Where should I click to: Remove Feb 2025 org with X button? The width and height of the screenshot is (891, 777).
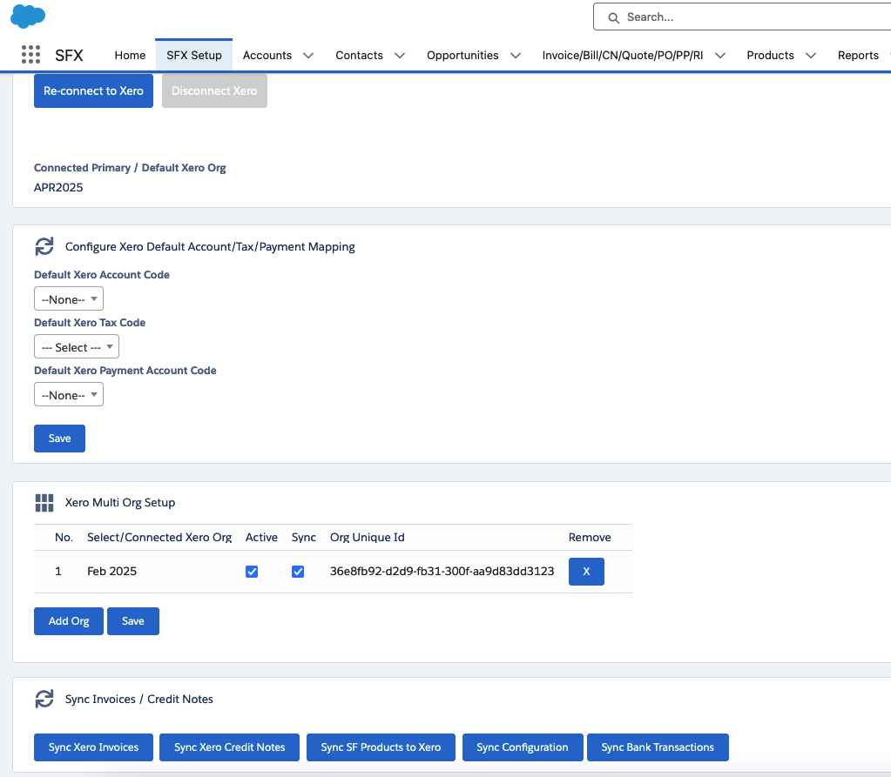586,572
